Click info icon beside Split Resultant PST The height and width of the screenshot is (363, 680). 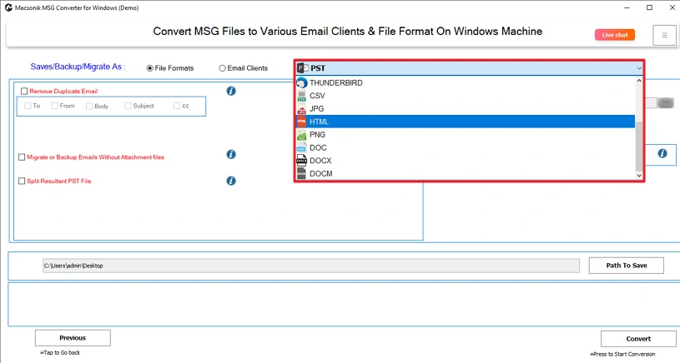point(231,181)
